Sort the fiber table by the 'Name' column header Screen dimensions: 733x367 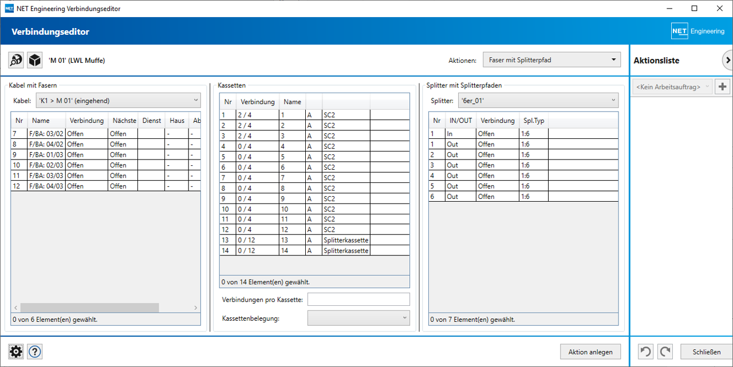[46, 121]
